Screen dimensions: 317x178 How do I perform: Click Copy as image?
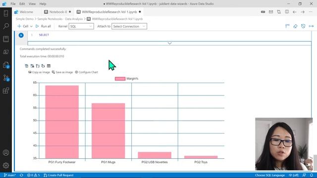[x=39, y=72]
